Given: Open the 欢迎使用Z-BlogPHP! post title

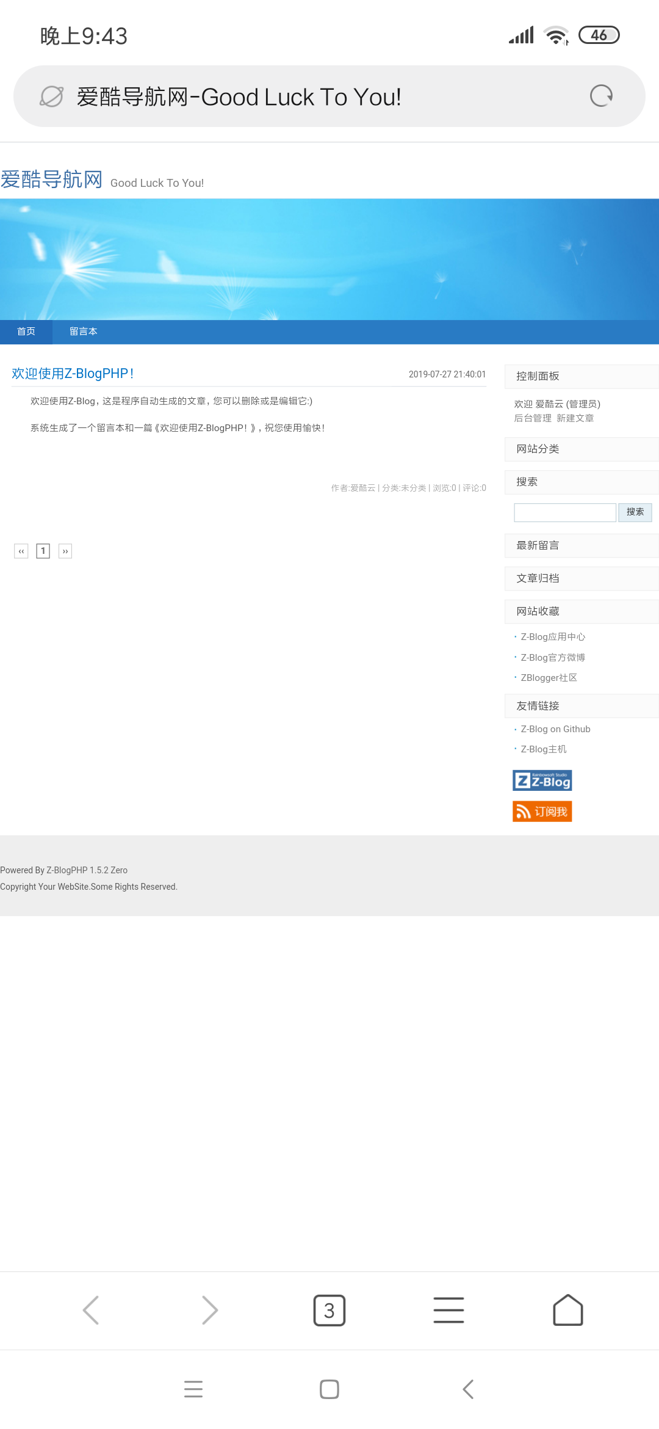Looking at the screenshot, I should click(x=73, y=374).
